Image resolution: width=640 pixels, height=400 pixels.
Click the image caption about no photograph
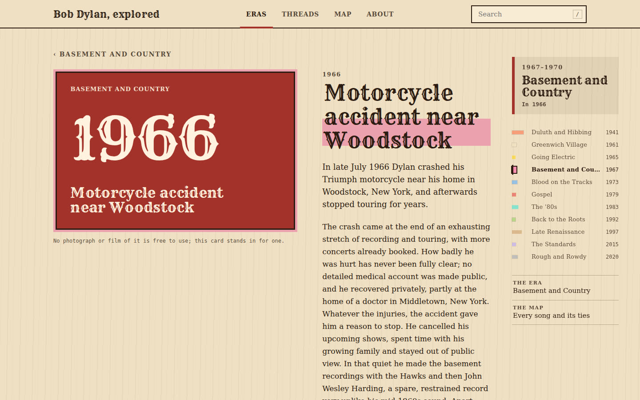(x=169, y=241)
